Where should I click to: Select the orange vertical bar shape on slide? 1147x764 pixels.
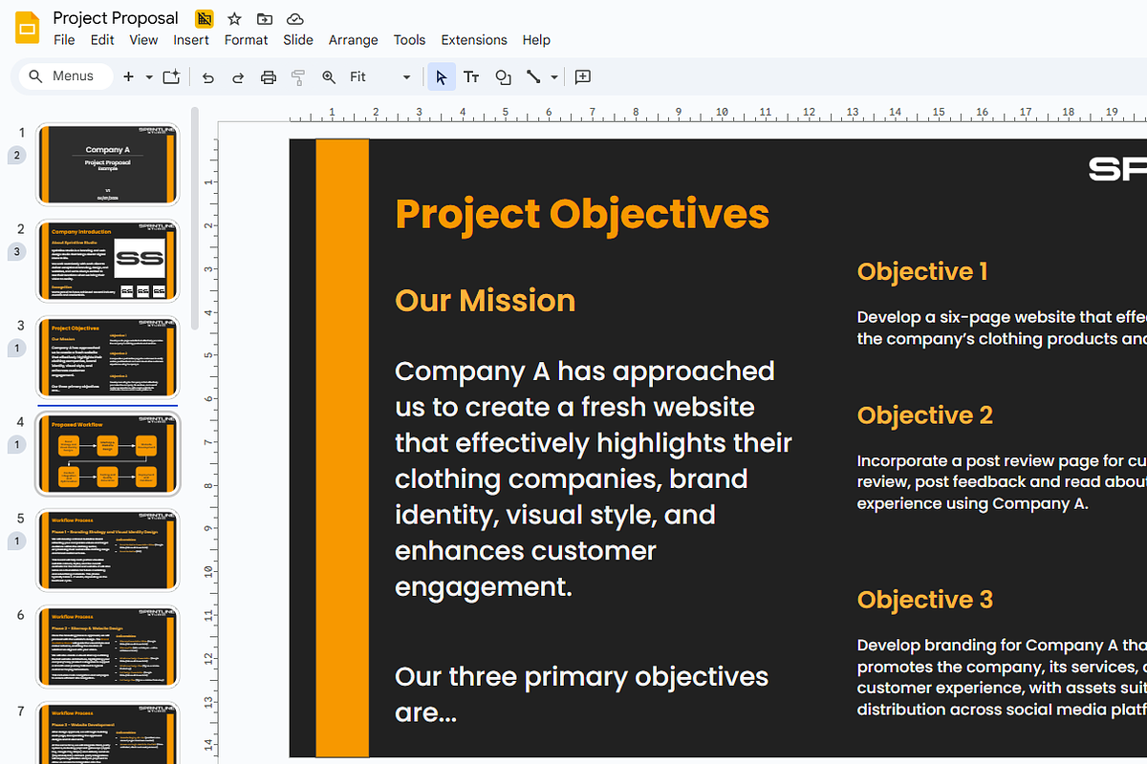coord(342,448)
